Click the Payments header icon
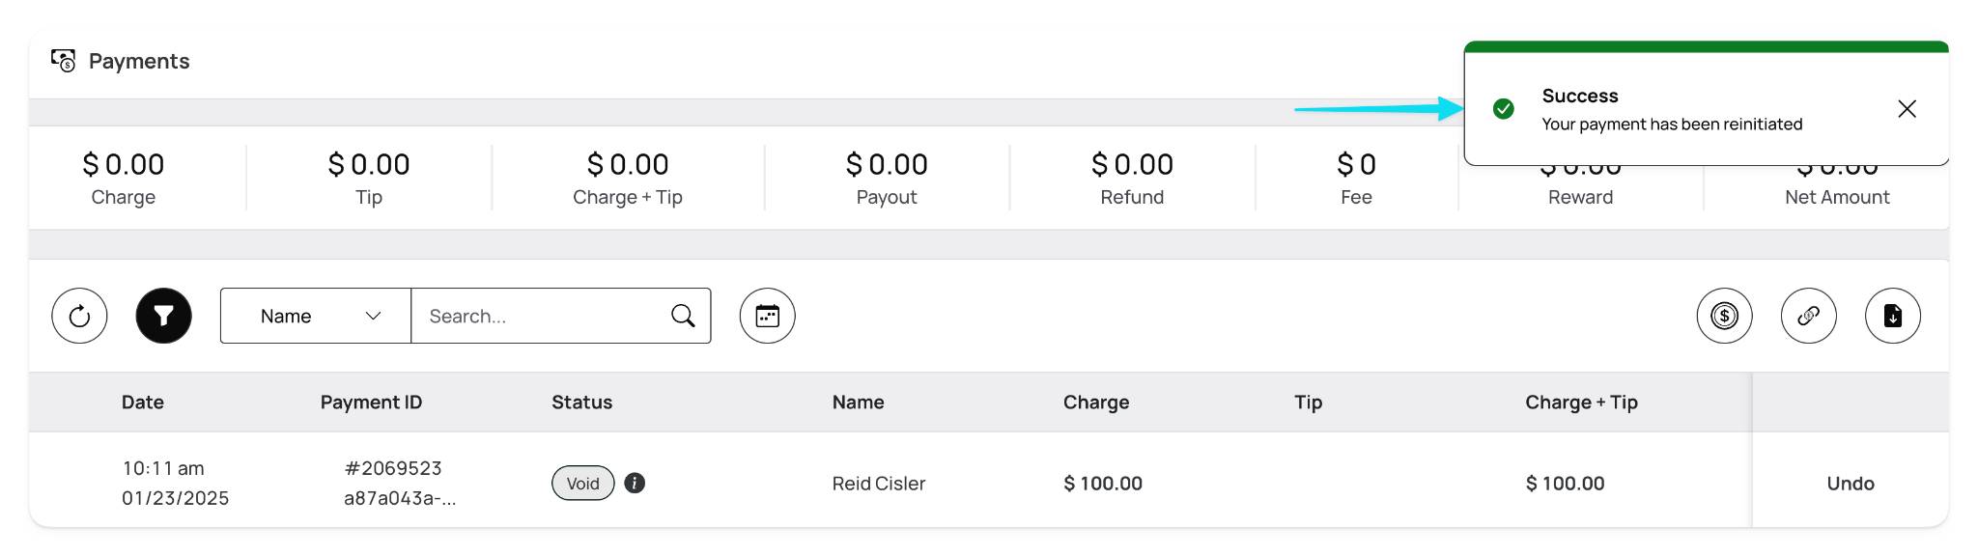 63,61
